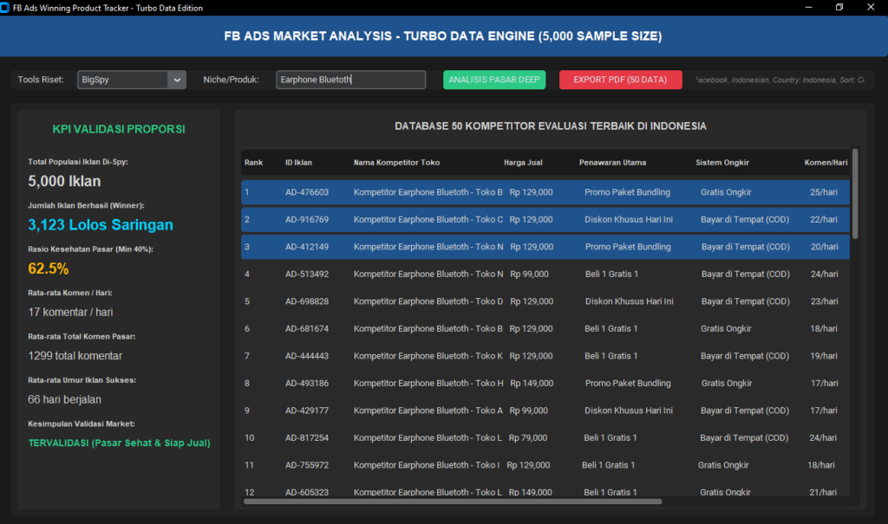Click 'Kompetitor Earphone Bluetoth - Toko A' cell
Image resolution: width=888 pixels, height=524 pixels.
click(x=428, y=411)
